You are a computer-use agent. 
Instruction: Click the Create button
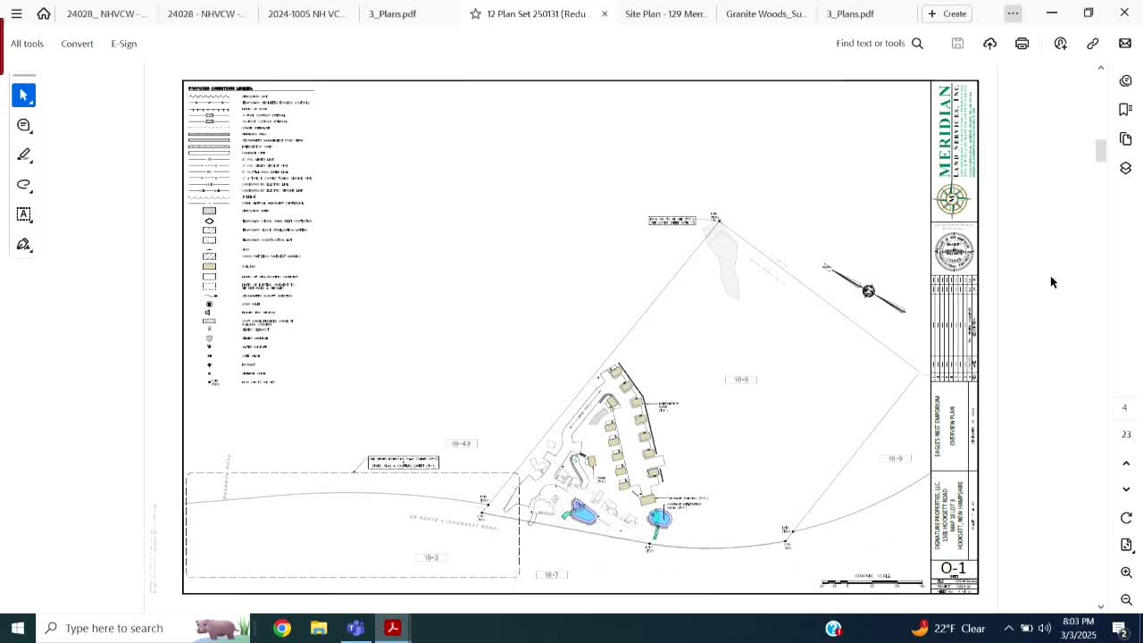point(947,13)
